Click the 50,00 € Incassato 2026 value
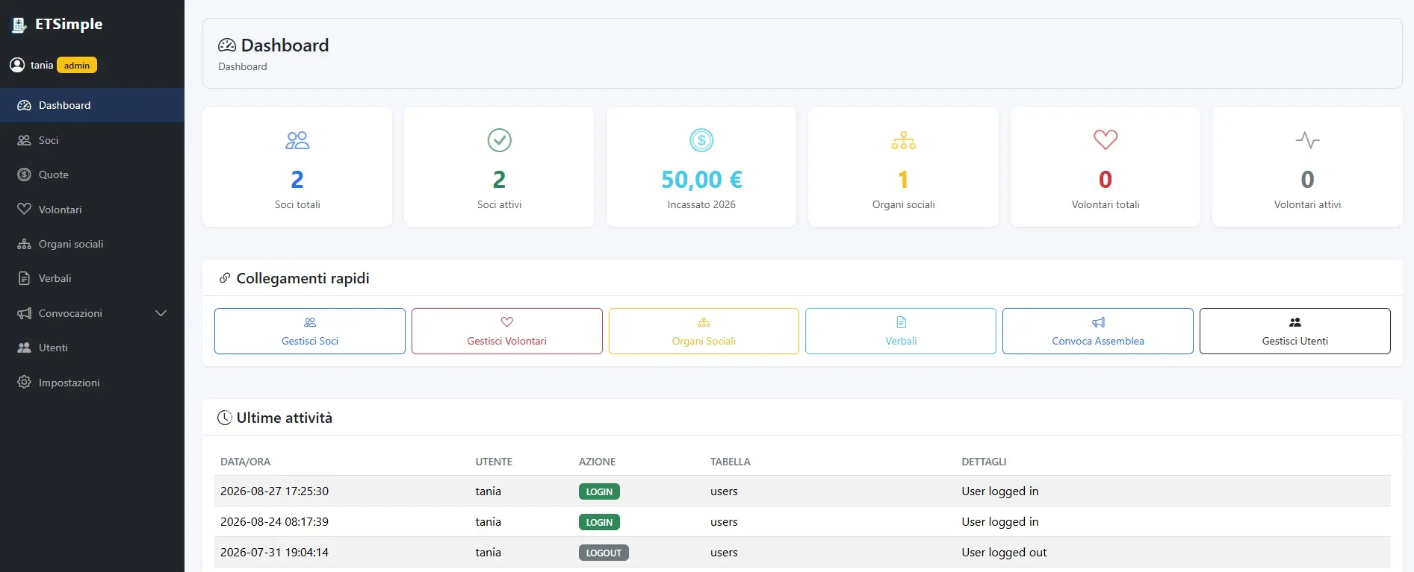1414x572 pixels. pos(701,180)
